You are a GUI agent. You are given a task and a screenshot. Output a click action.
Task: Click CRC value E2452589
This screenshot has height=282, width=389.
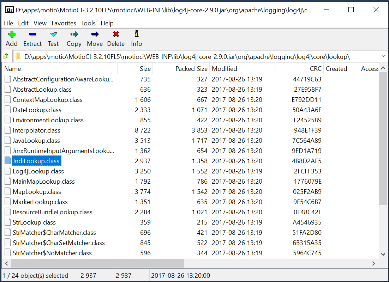point(307,120)
